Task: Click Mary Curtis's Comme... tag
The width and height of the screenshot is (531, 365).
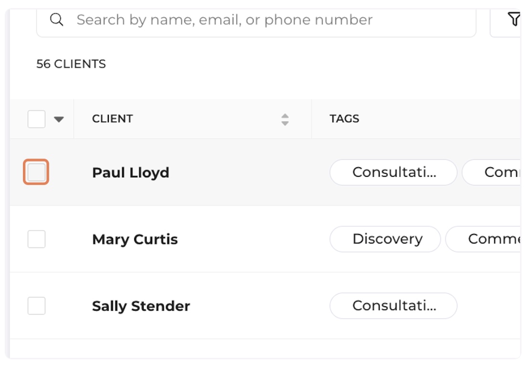Action: click(483, 239)
